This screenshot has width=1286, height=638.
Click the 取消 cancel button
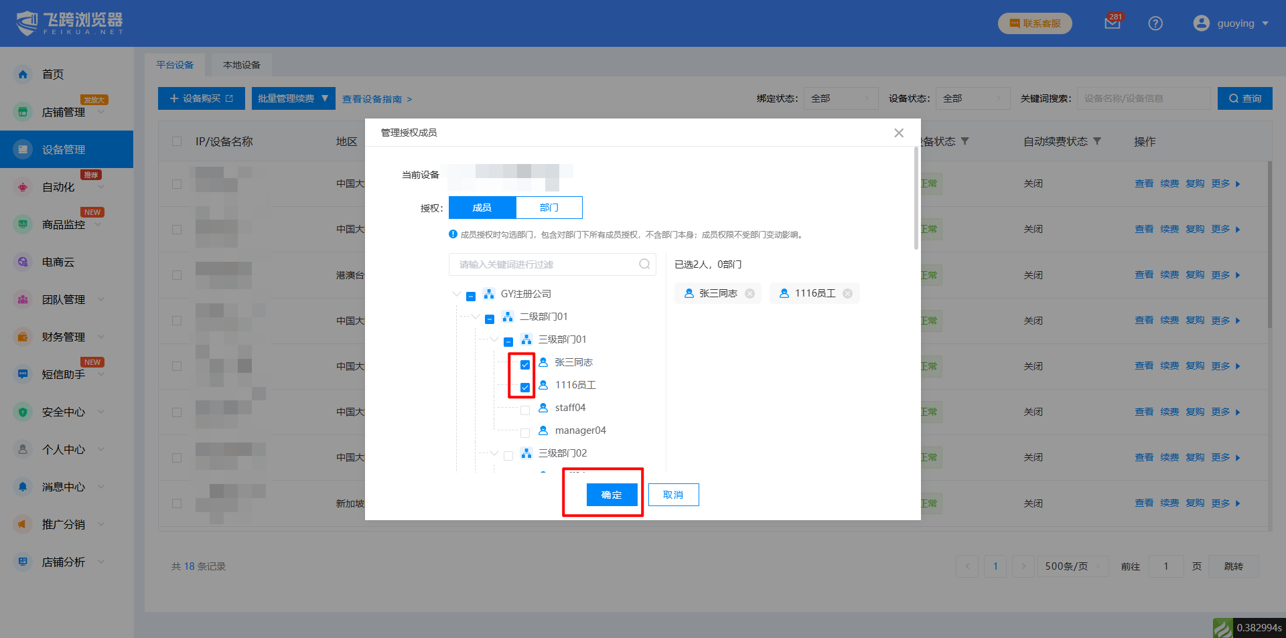click(x=673, y=495)
